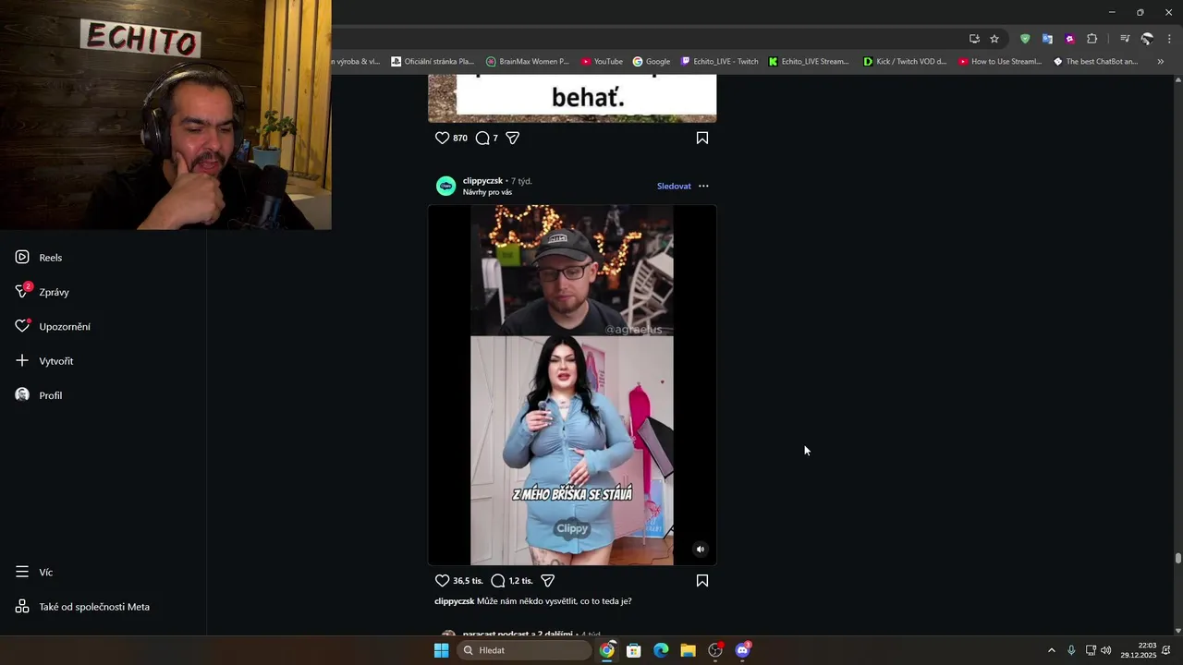The image size is (1183, 665).
Task: Open comments on the 7-comment post
Action: (x=482, y=138)
